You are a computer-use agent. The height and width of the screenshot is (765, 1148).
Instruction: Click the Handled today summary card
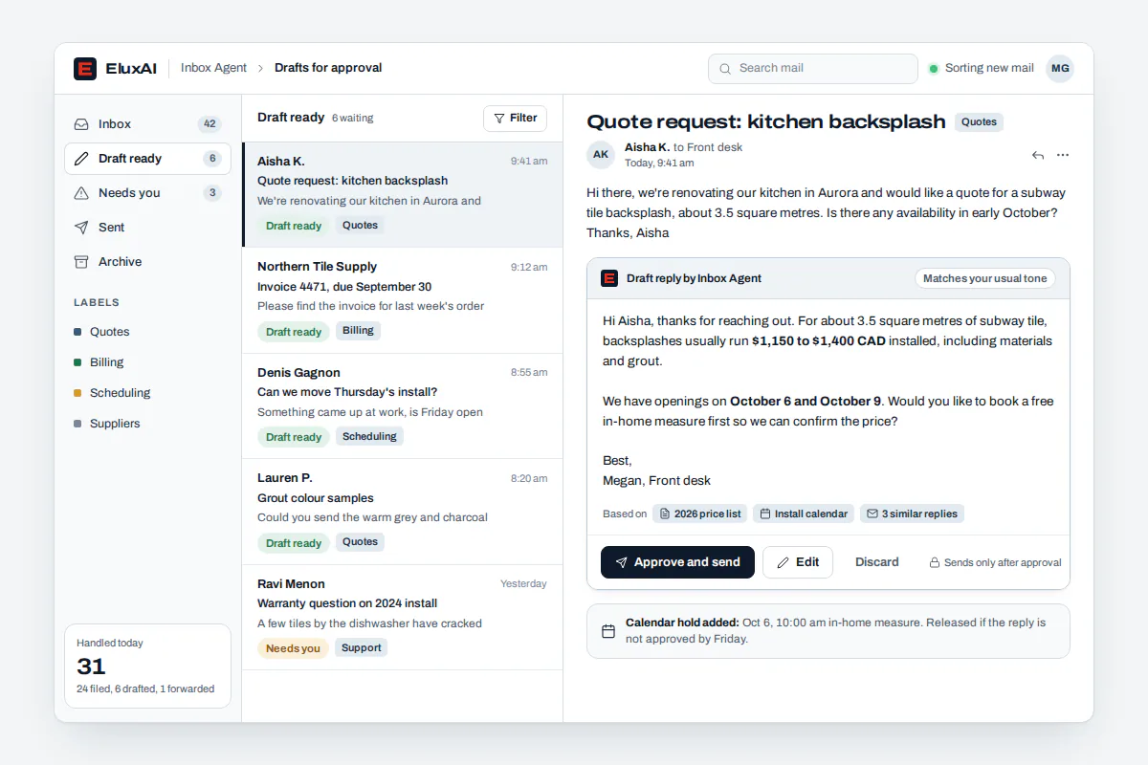tap(147, 666)
